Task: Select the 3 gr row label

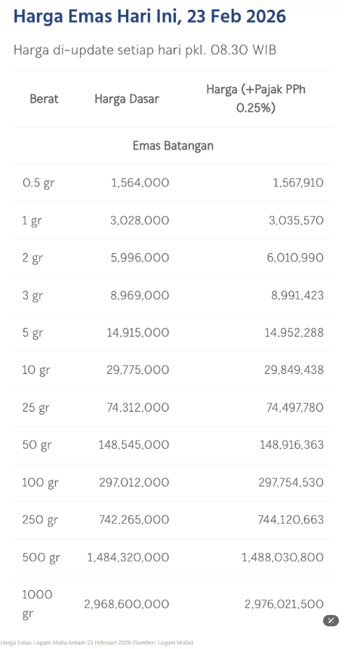Action: point(32,295)
